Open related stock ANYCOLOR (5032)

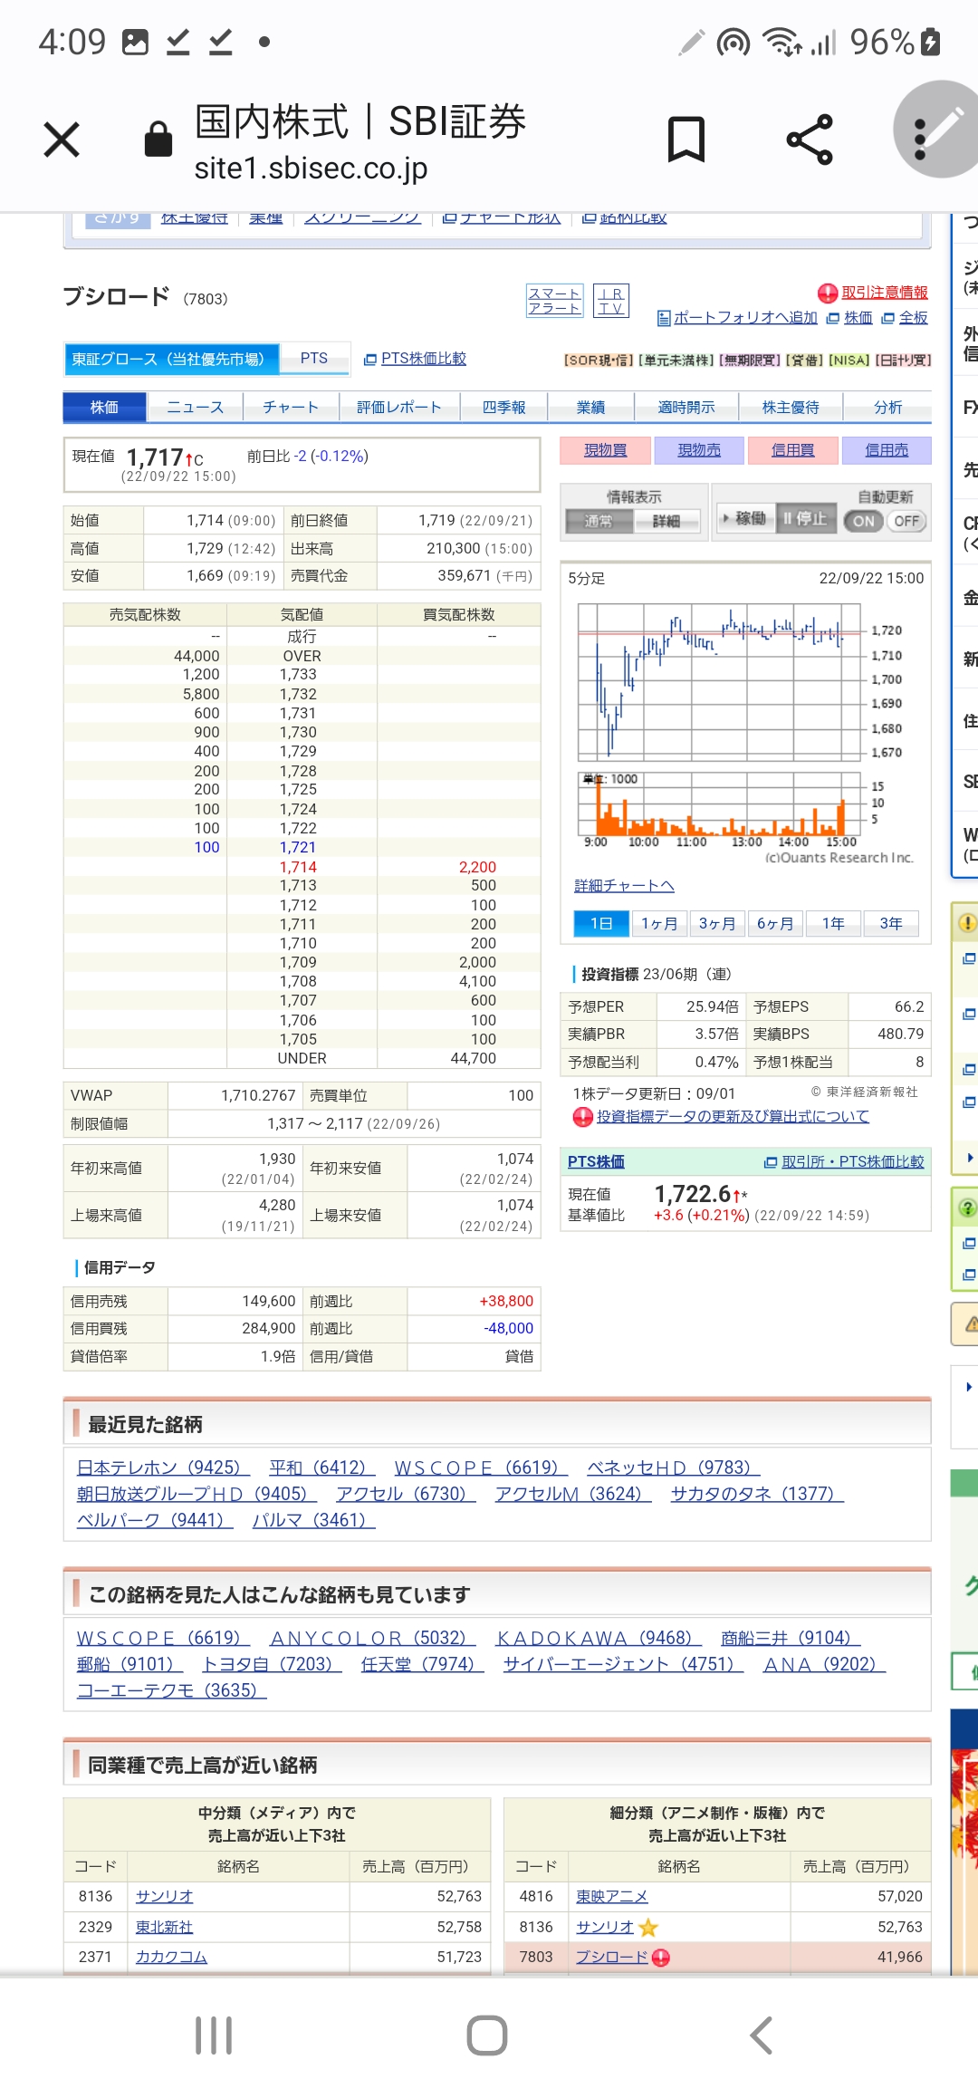click(373, 1638)
